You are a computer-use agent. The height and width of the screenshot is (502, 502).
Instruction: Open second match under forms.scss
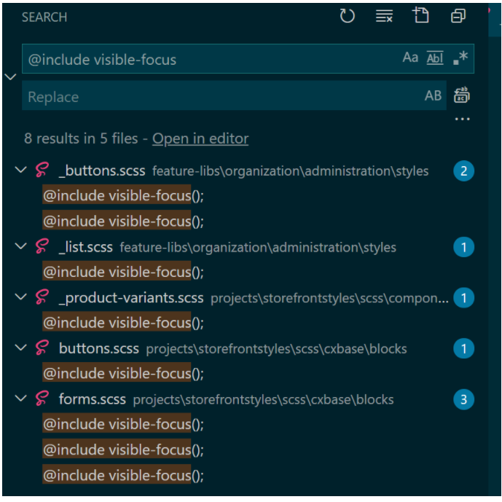point(123,450)
